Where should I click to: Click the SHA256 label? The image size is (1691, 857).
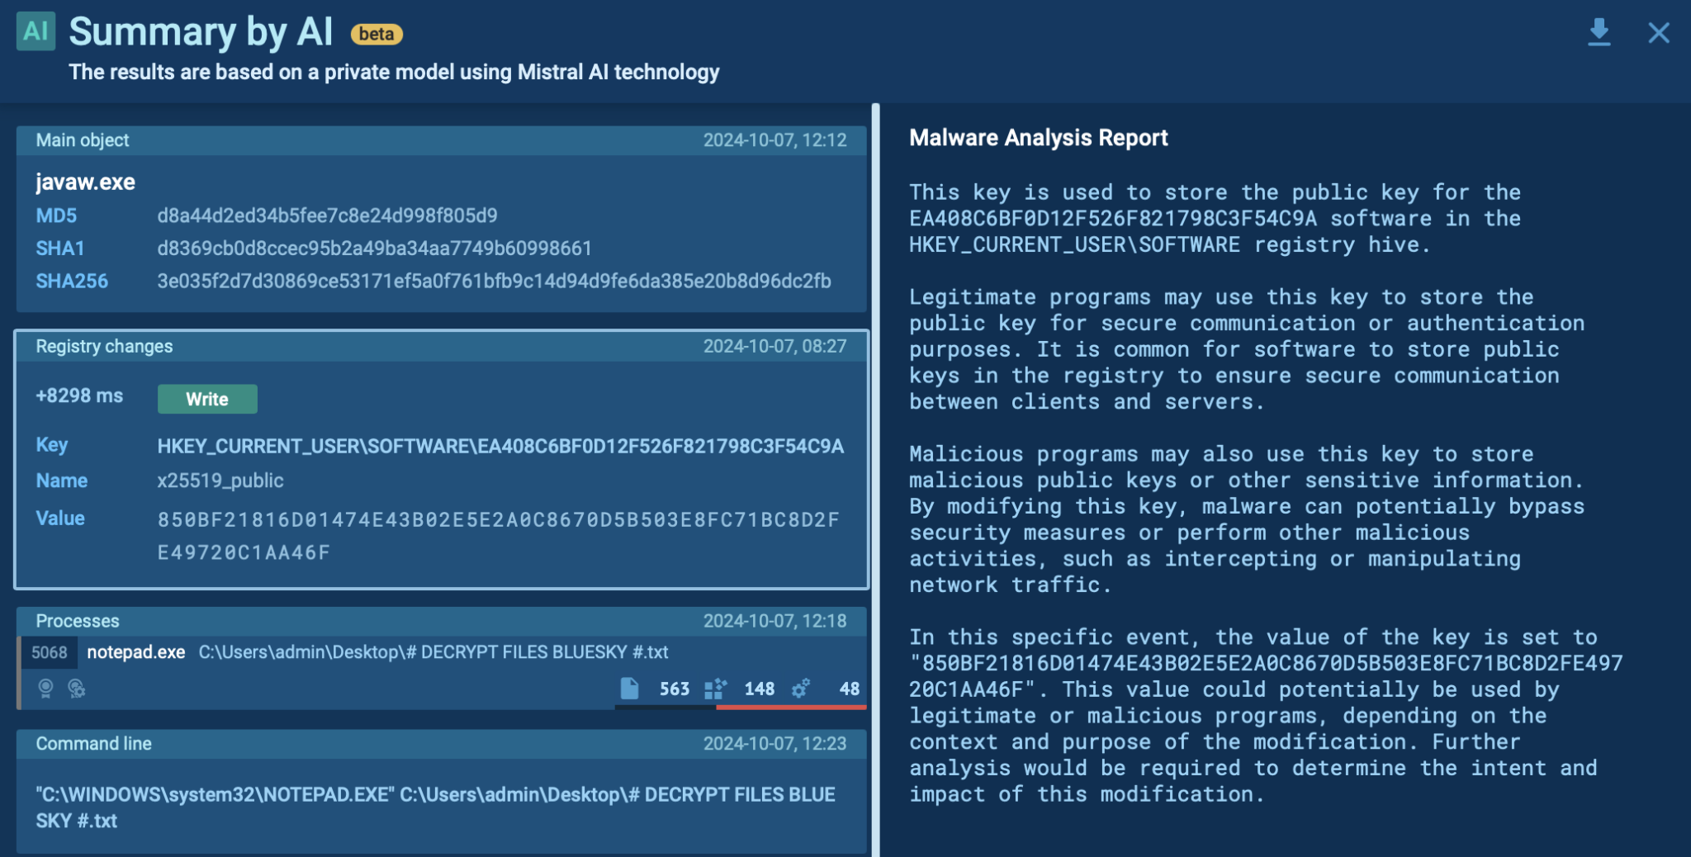click(72, 282)
